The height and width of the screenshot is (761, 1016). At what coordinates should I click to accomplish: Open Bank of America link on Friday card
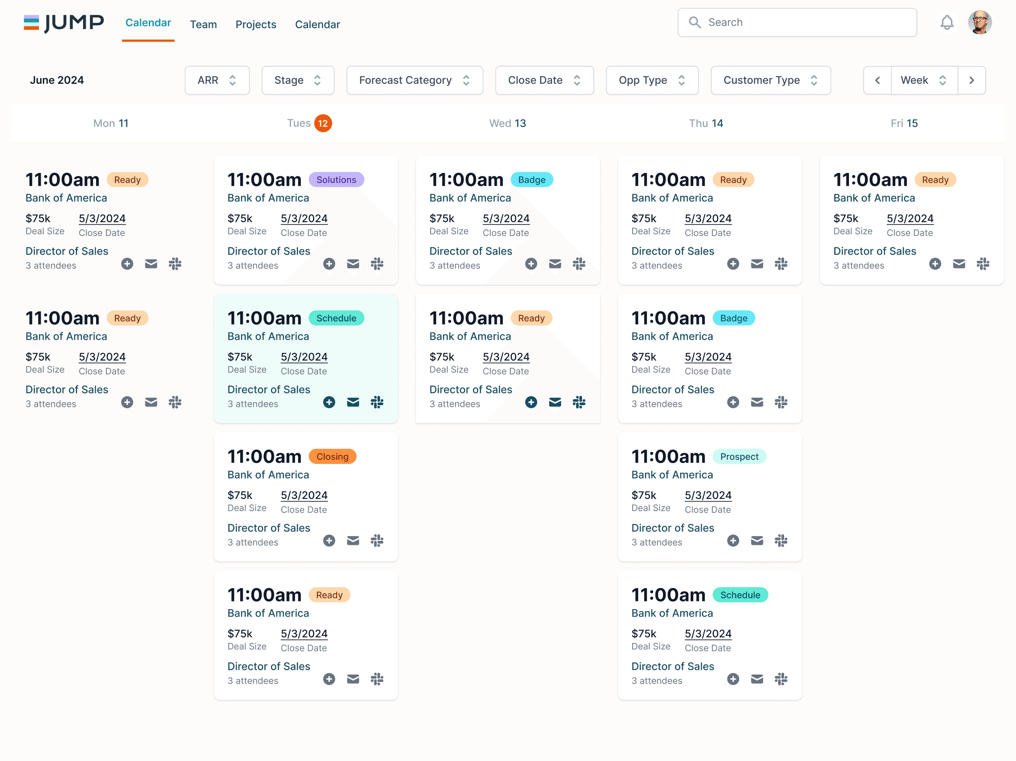874,198
